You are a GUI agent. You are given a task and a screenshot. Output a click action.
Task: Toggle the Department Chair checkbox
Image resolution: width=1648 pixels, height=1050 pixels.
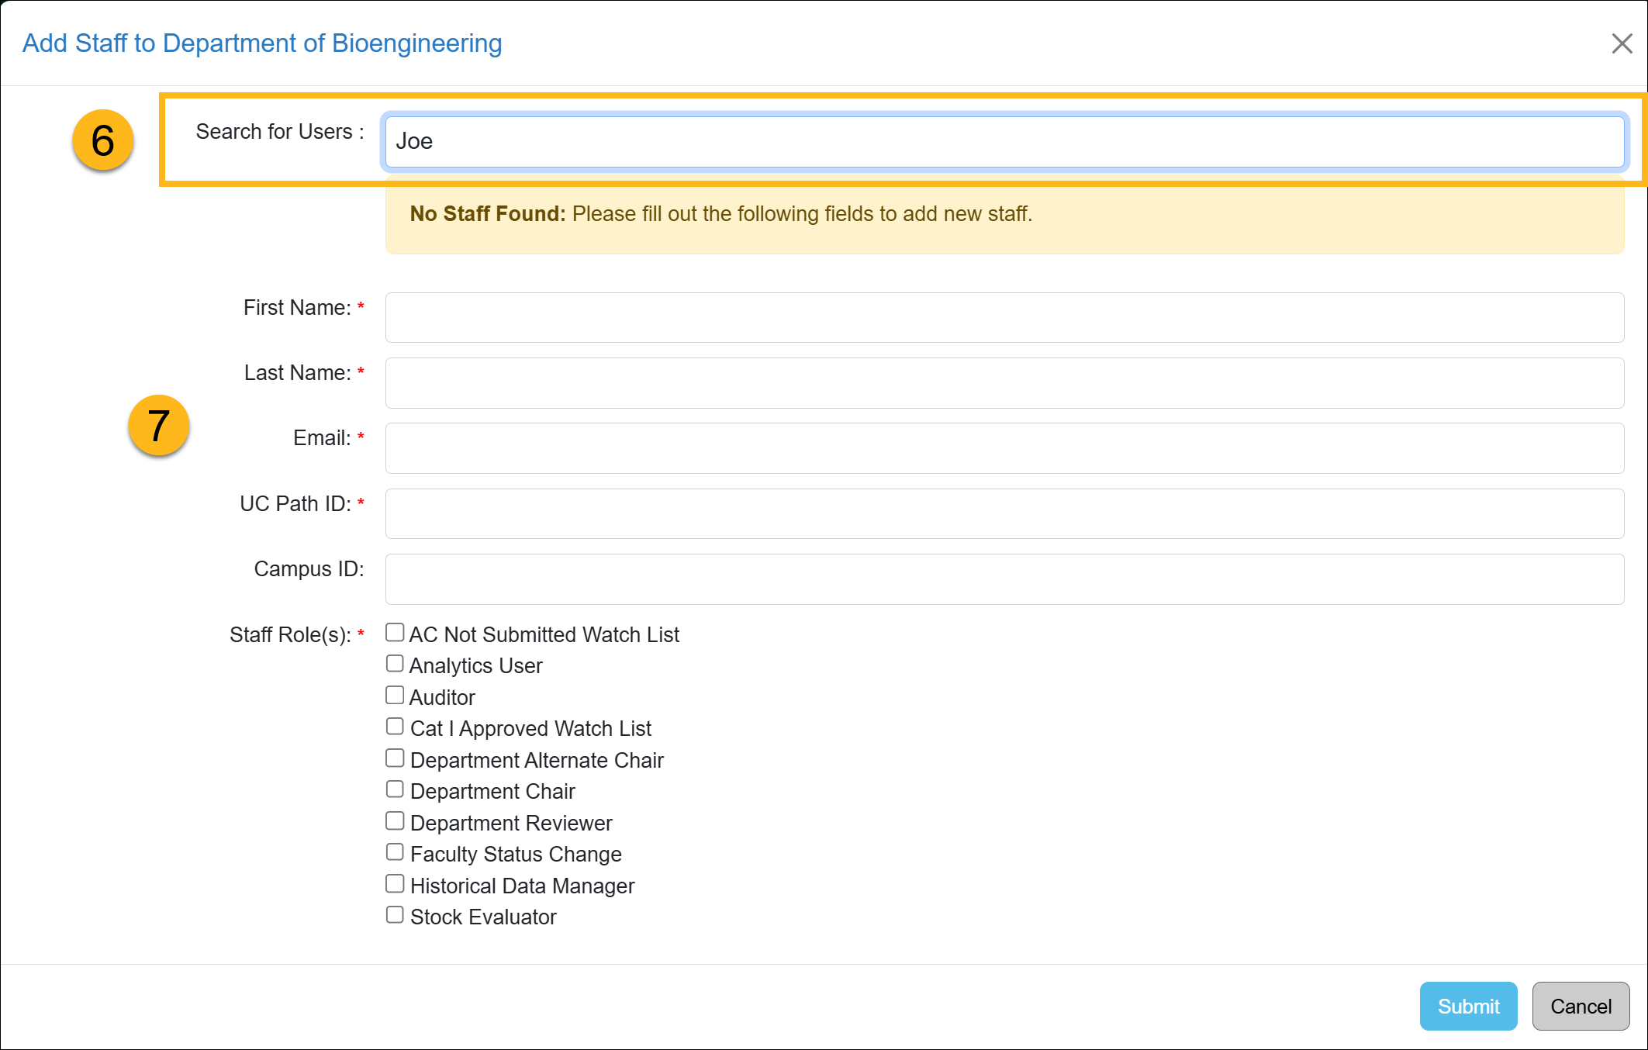[x=395, y=789]
